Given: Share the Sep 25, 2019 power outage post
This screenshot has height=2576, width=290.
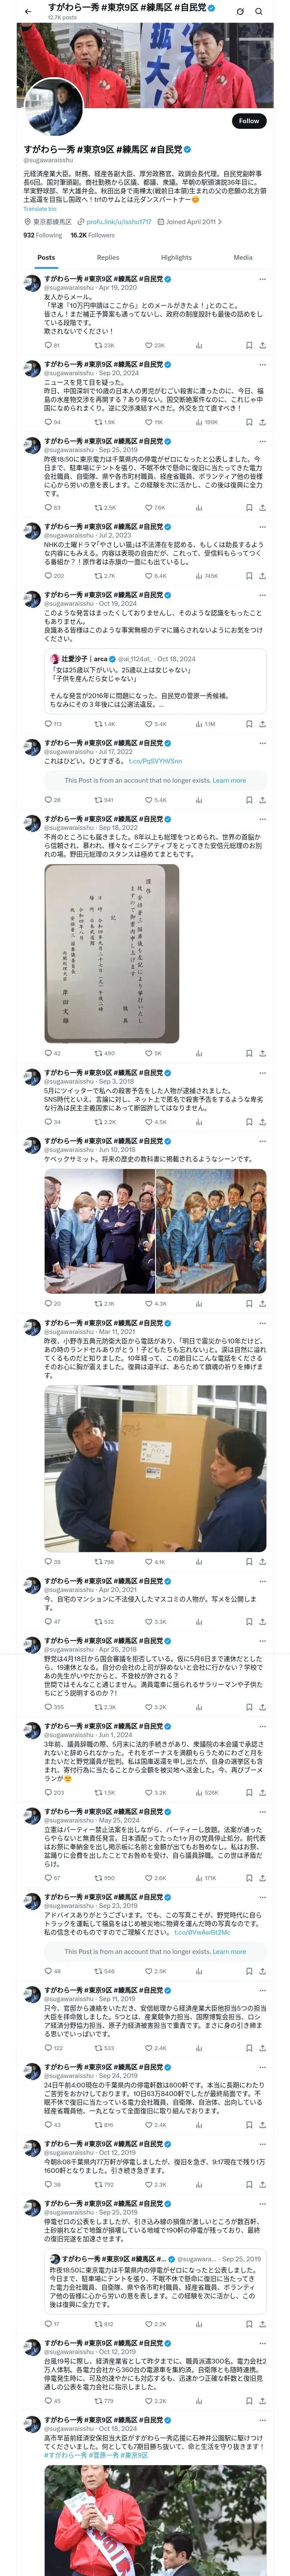Looking at the screenshot, I should 262,507.
